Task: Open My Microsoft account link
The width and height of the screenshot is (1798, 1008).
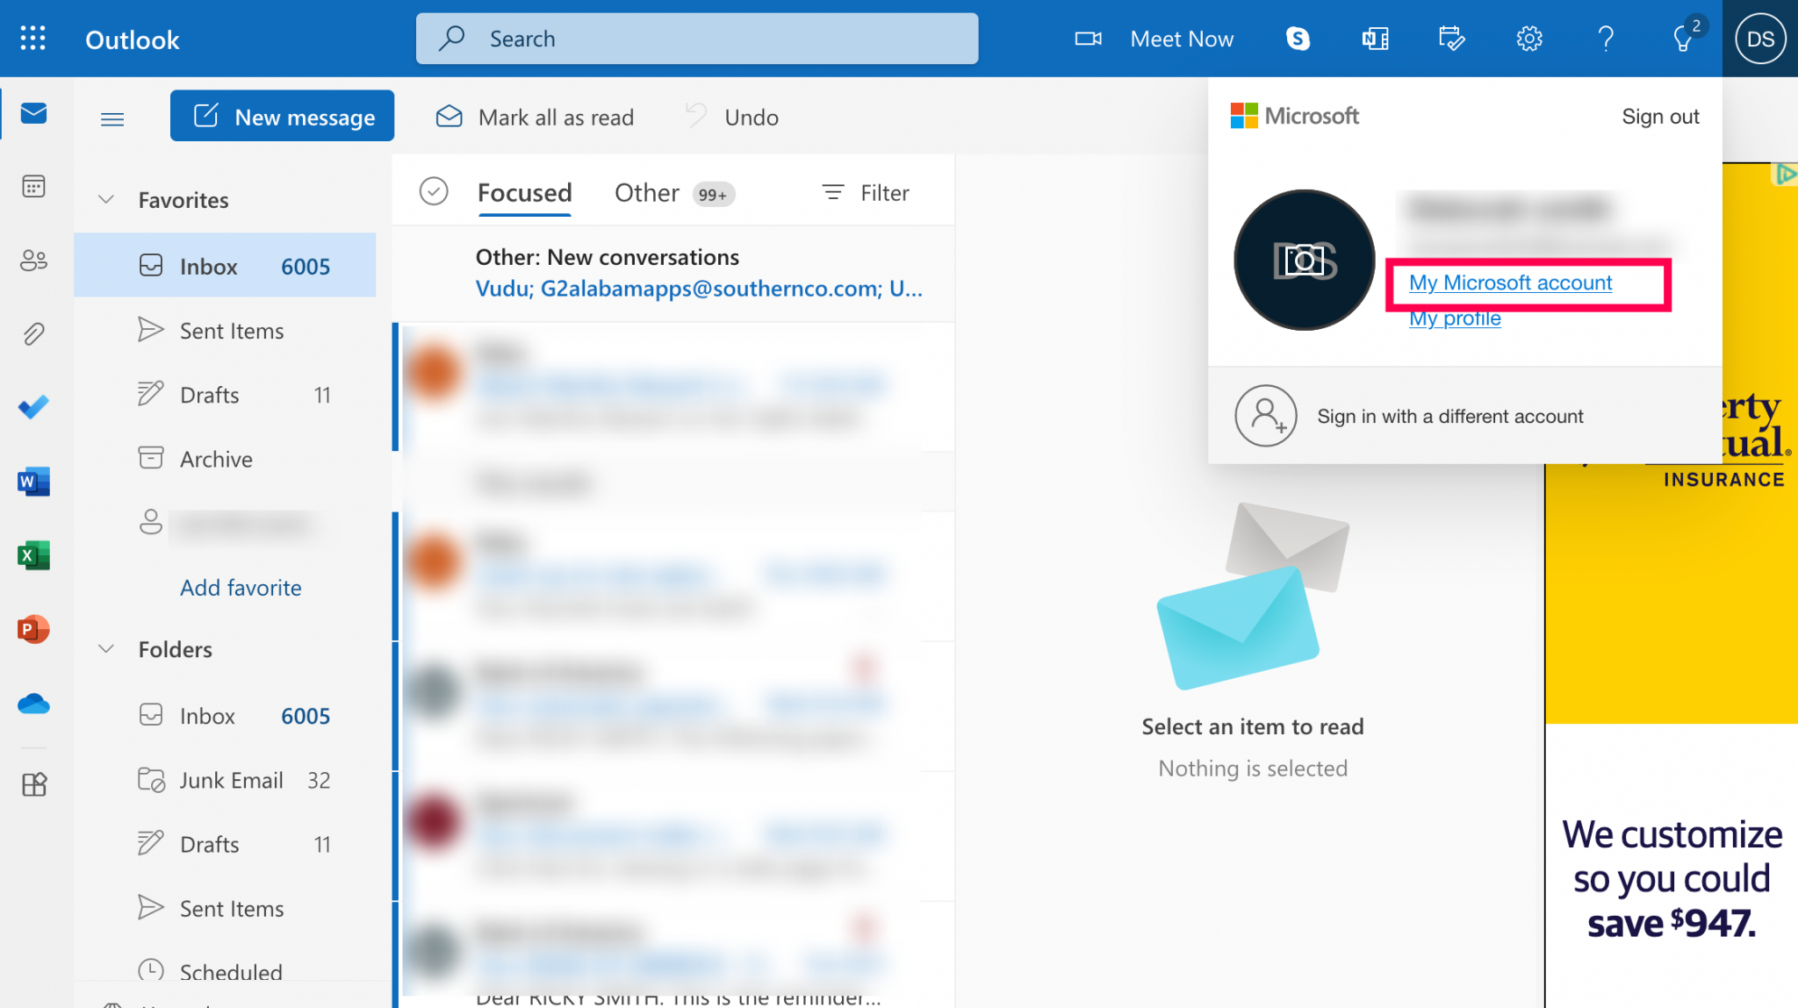Action: tap(1511, 282)
